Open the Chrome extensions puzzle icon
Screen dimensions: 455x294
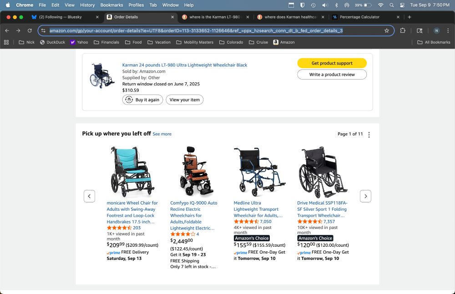403,30
